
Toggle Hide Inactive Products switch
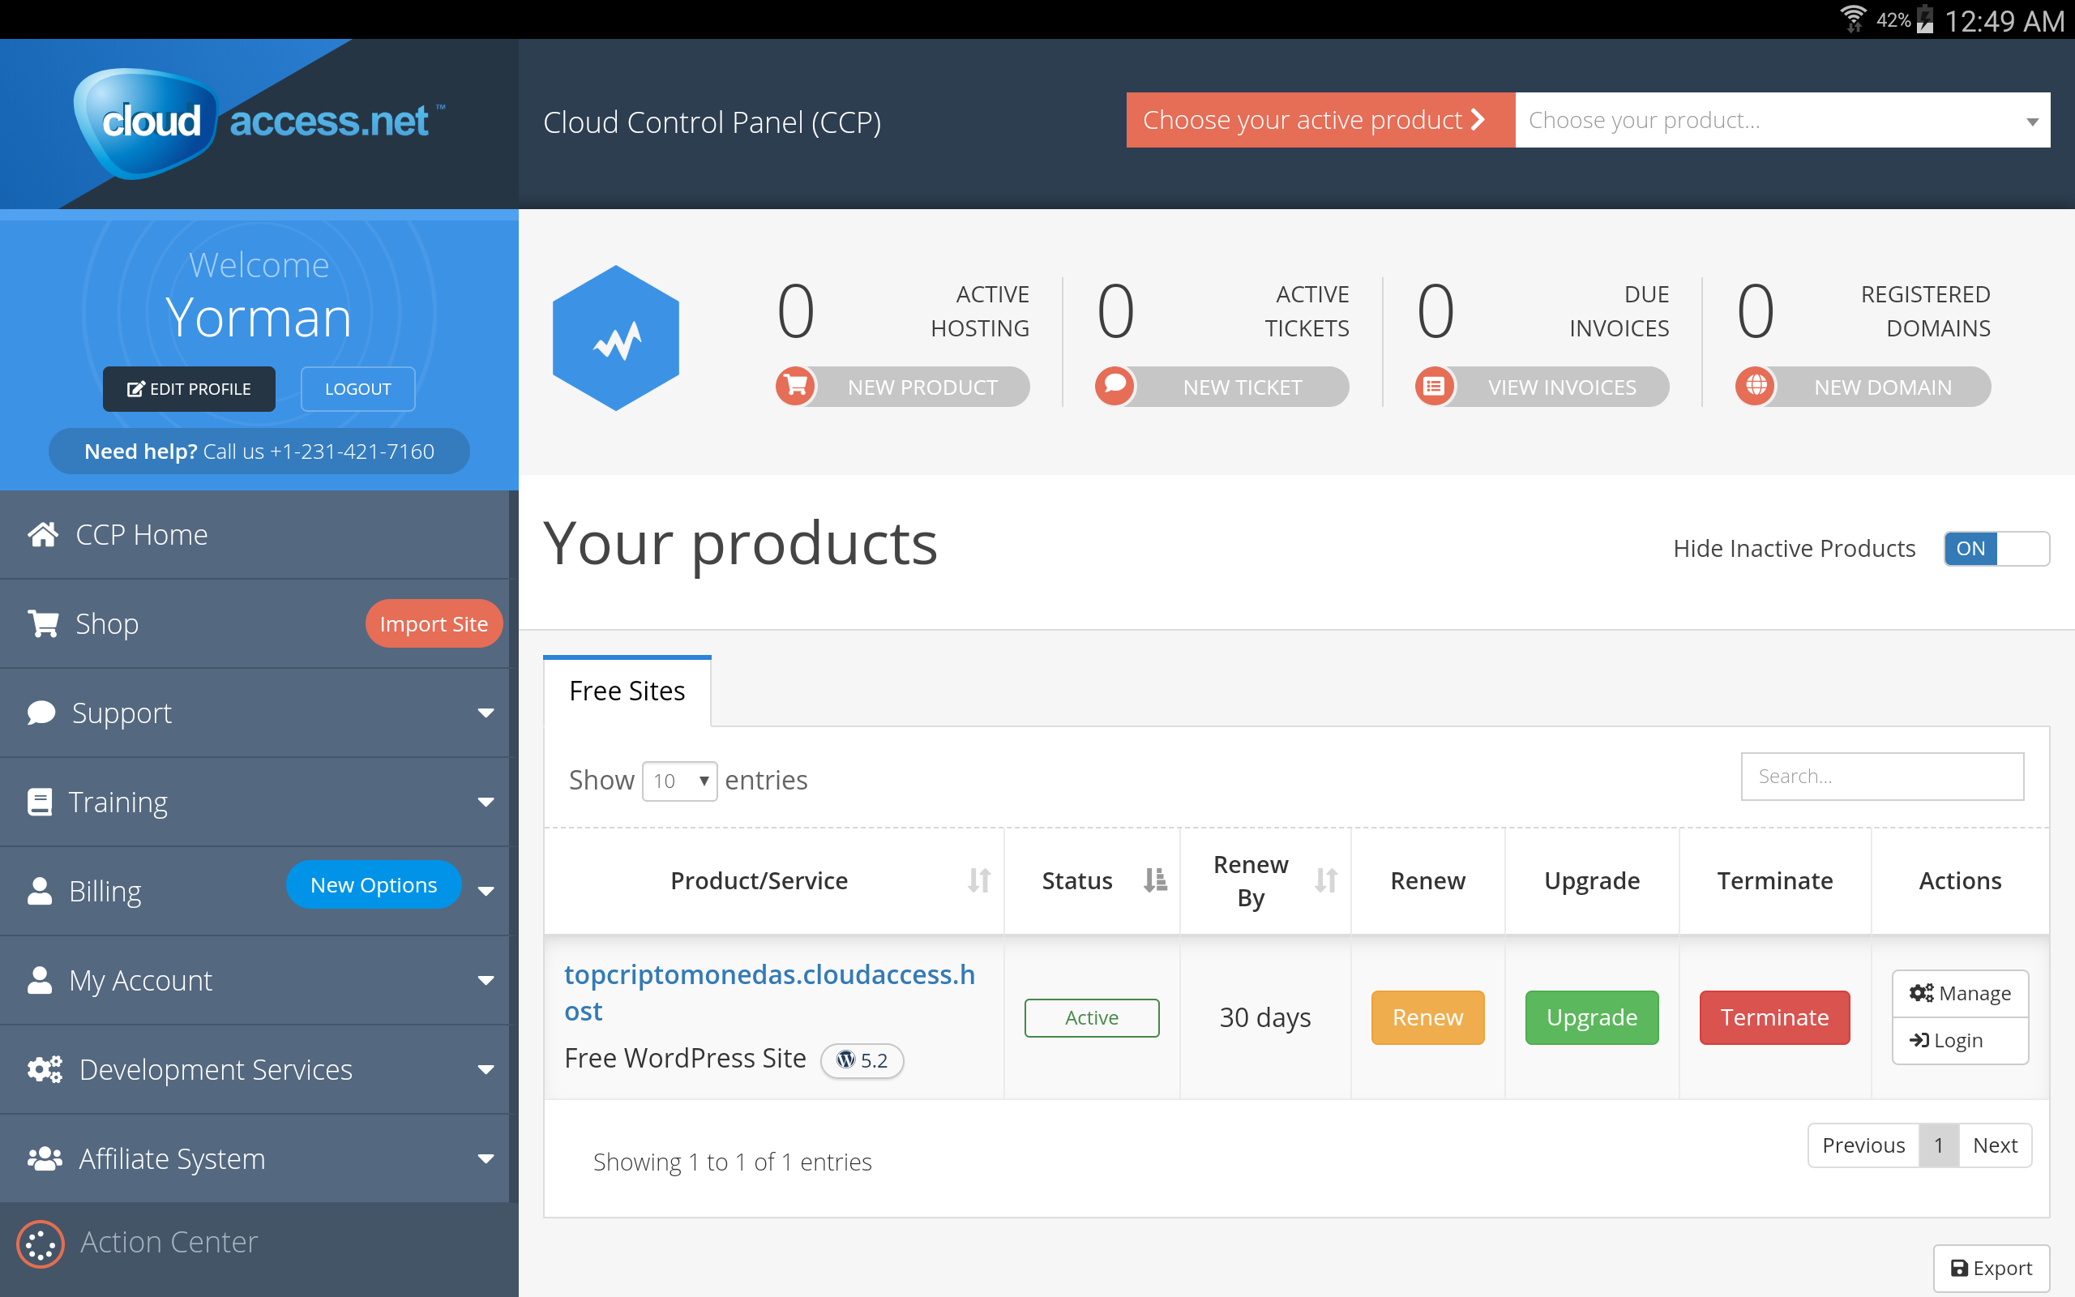1996,549
